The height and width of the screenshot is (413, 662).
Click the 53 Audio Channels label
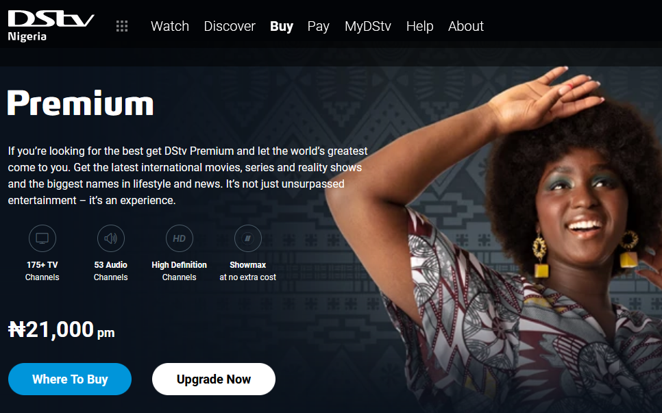110,271
